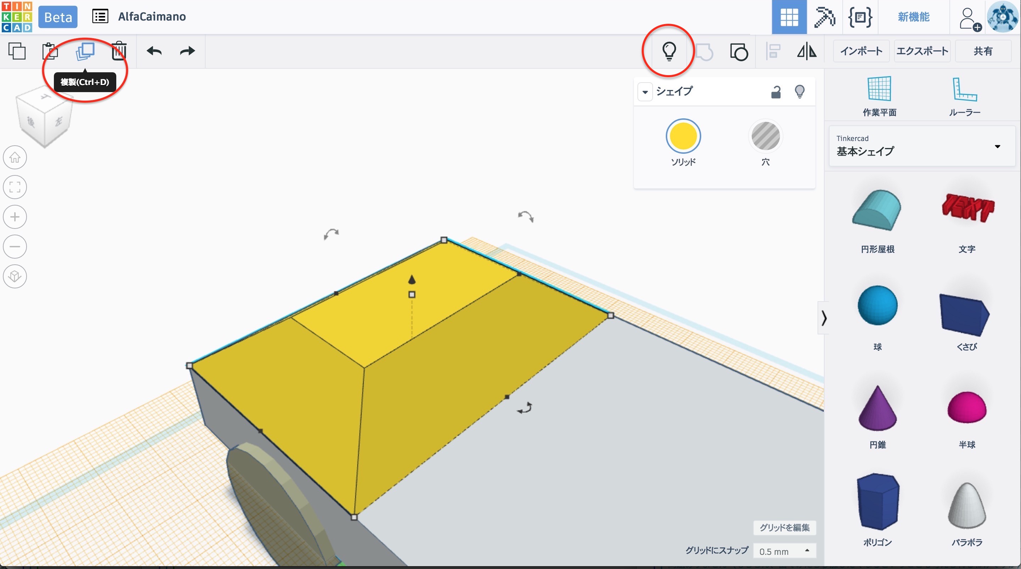Collapse the シェイプ panel arrow
Viewport: 1021px width, 569px height.
pos(645,92)
